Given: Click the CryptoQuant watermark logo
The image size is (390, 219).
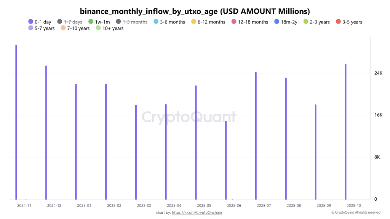Looking at the screenshot, I should (189, 117).
